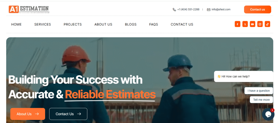Call the +1 (404) 551-2288 link
278x123 pixels.
point(188,9)
